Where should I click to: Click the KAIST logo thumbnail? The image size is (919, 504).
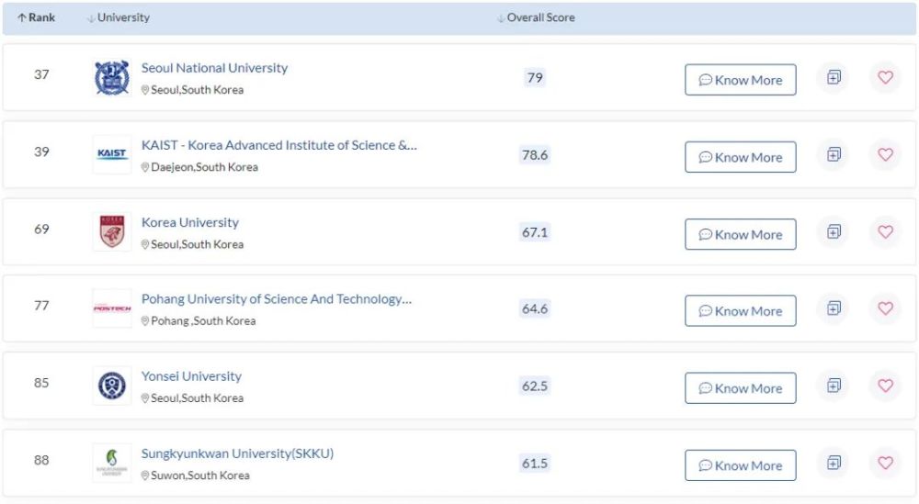[x=112, y=154]
